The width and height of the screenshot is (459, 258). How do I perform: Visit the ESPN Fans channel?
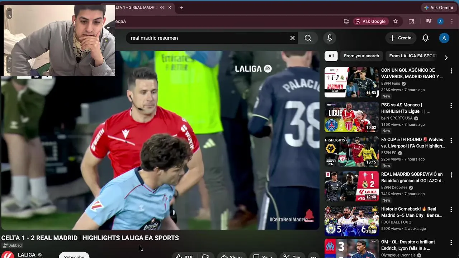[x=391, y=83]
